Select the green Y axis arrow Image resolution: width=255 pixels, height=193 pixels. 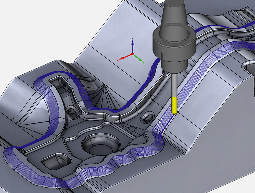coord(138,58)
